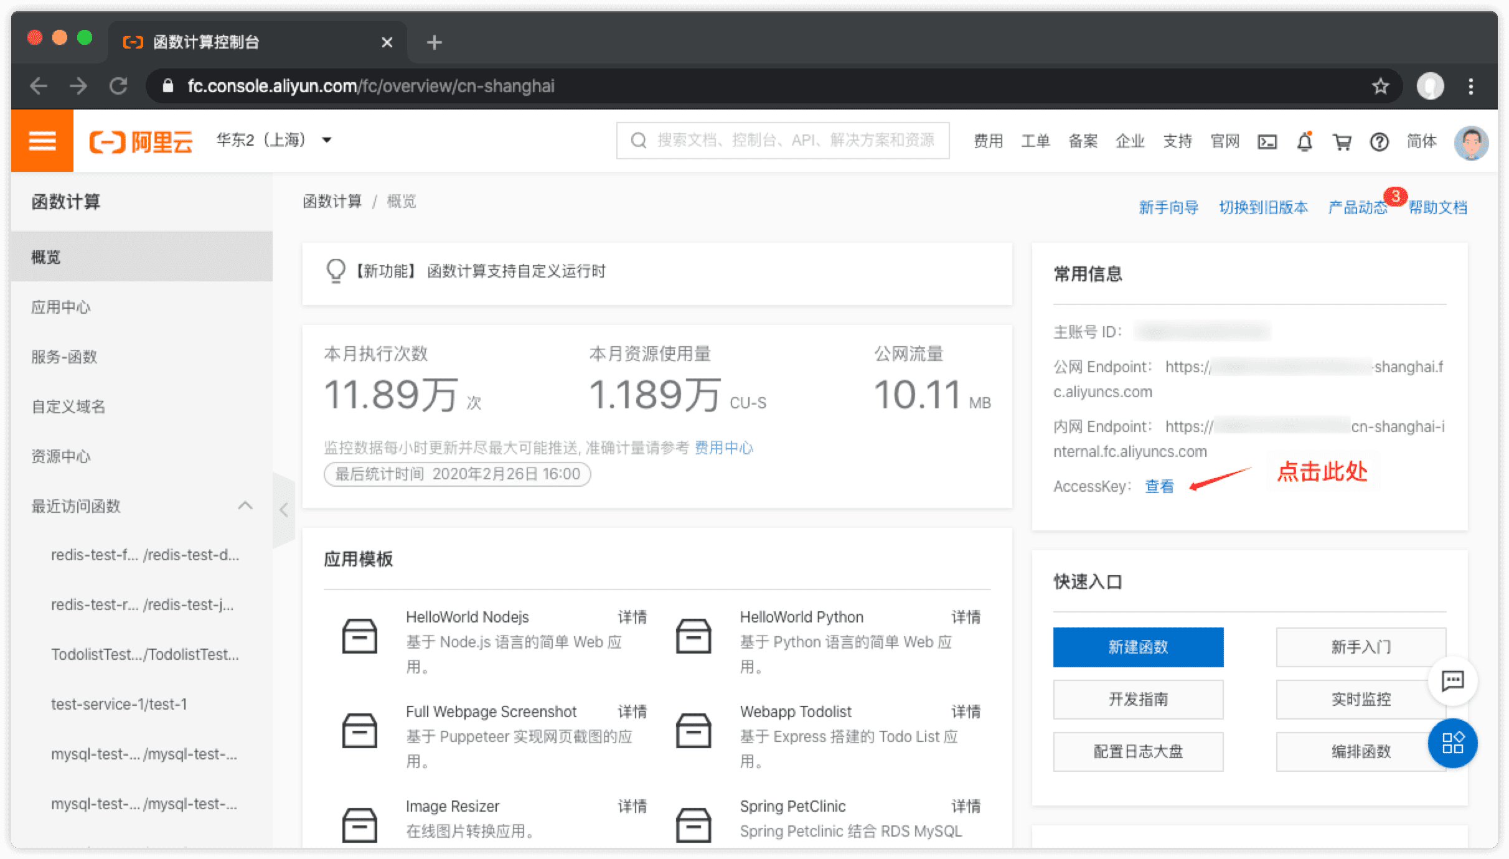Open the shopping cart icon

(1342, 142)
